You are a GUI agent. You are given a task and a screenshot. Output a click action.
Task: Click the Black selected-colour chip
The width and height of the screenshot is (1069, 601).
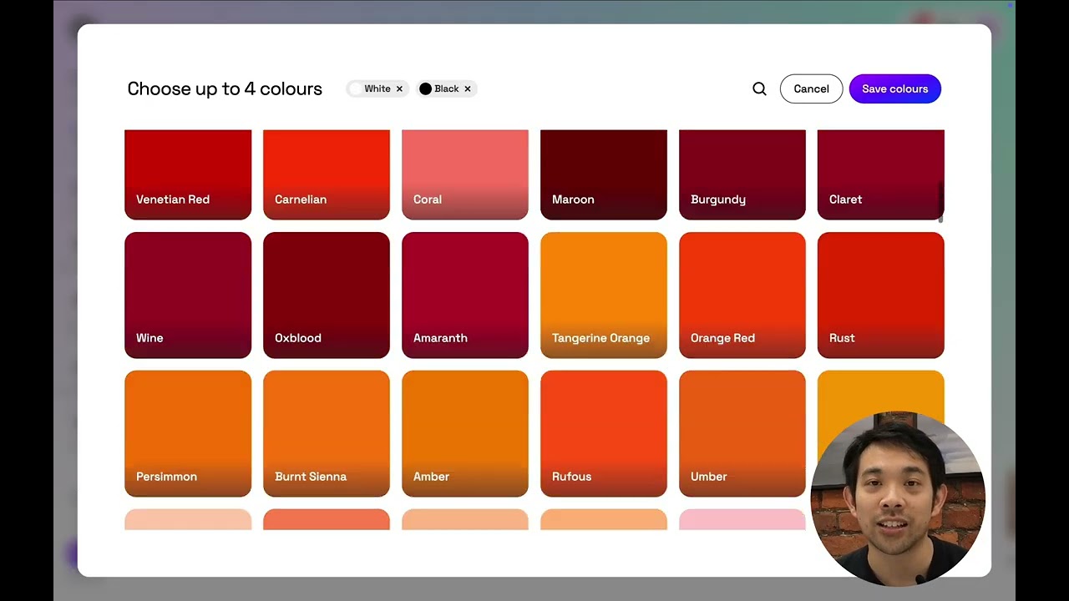point(447,88)
